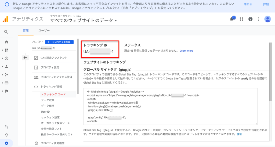Select トラッキング コード

click(x=53, y=94)
